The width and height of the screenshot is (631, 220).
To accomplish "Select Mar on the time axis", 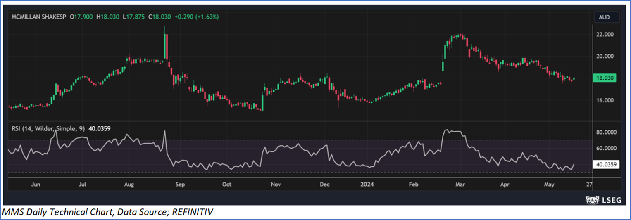I will click(x=460, y=185).
